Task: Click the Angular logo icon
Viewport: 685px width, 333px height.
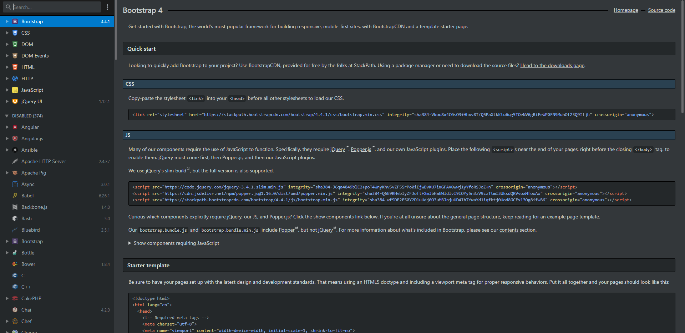Action: tap(15, 127)
